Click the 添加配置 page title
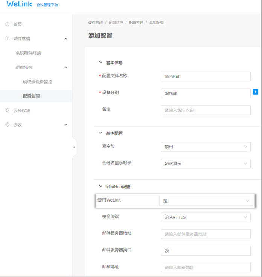 tap(100, 36)
